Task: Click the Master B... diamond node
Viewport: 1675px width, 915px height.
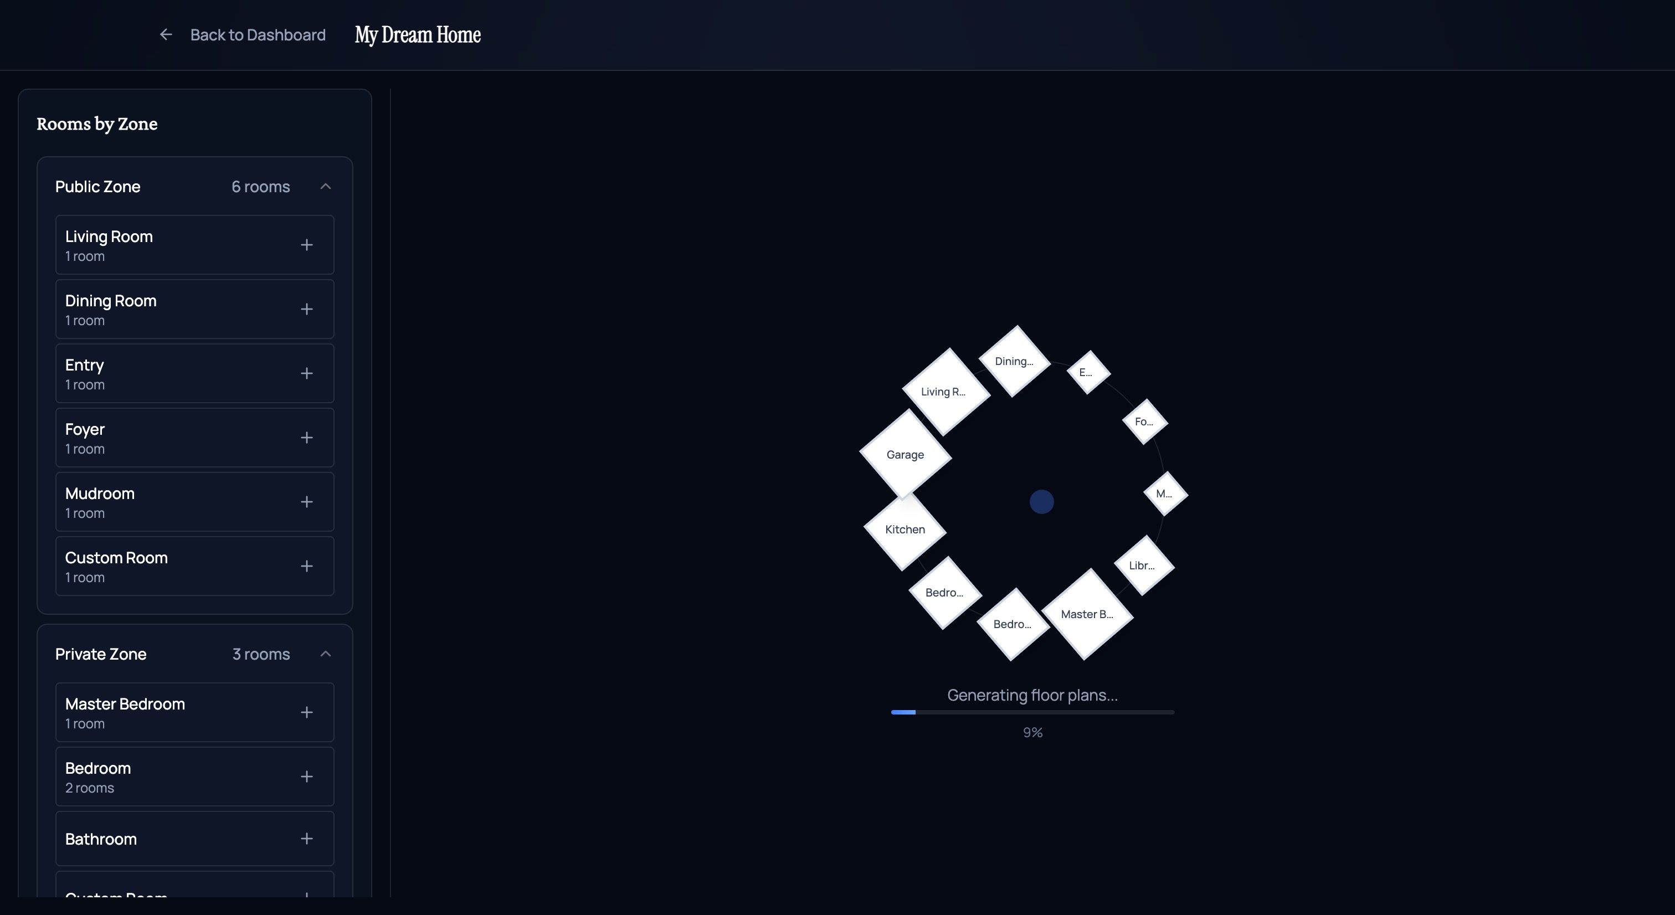Action: 1087,614
